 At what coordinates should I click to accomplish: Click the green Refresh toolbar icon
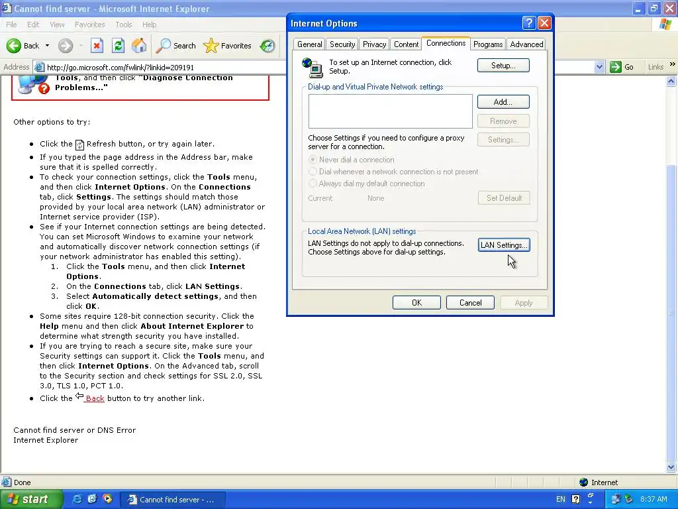click(118, 46)
